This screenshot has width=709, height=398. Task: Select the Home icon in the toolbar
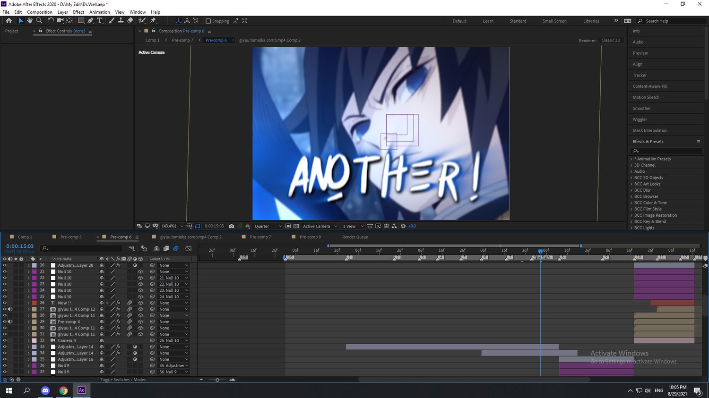[x=9, y=21]
